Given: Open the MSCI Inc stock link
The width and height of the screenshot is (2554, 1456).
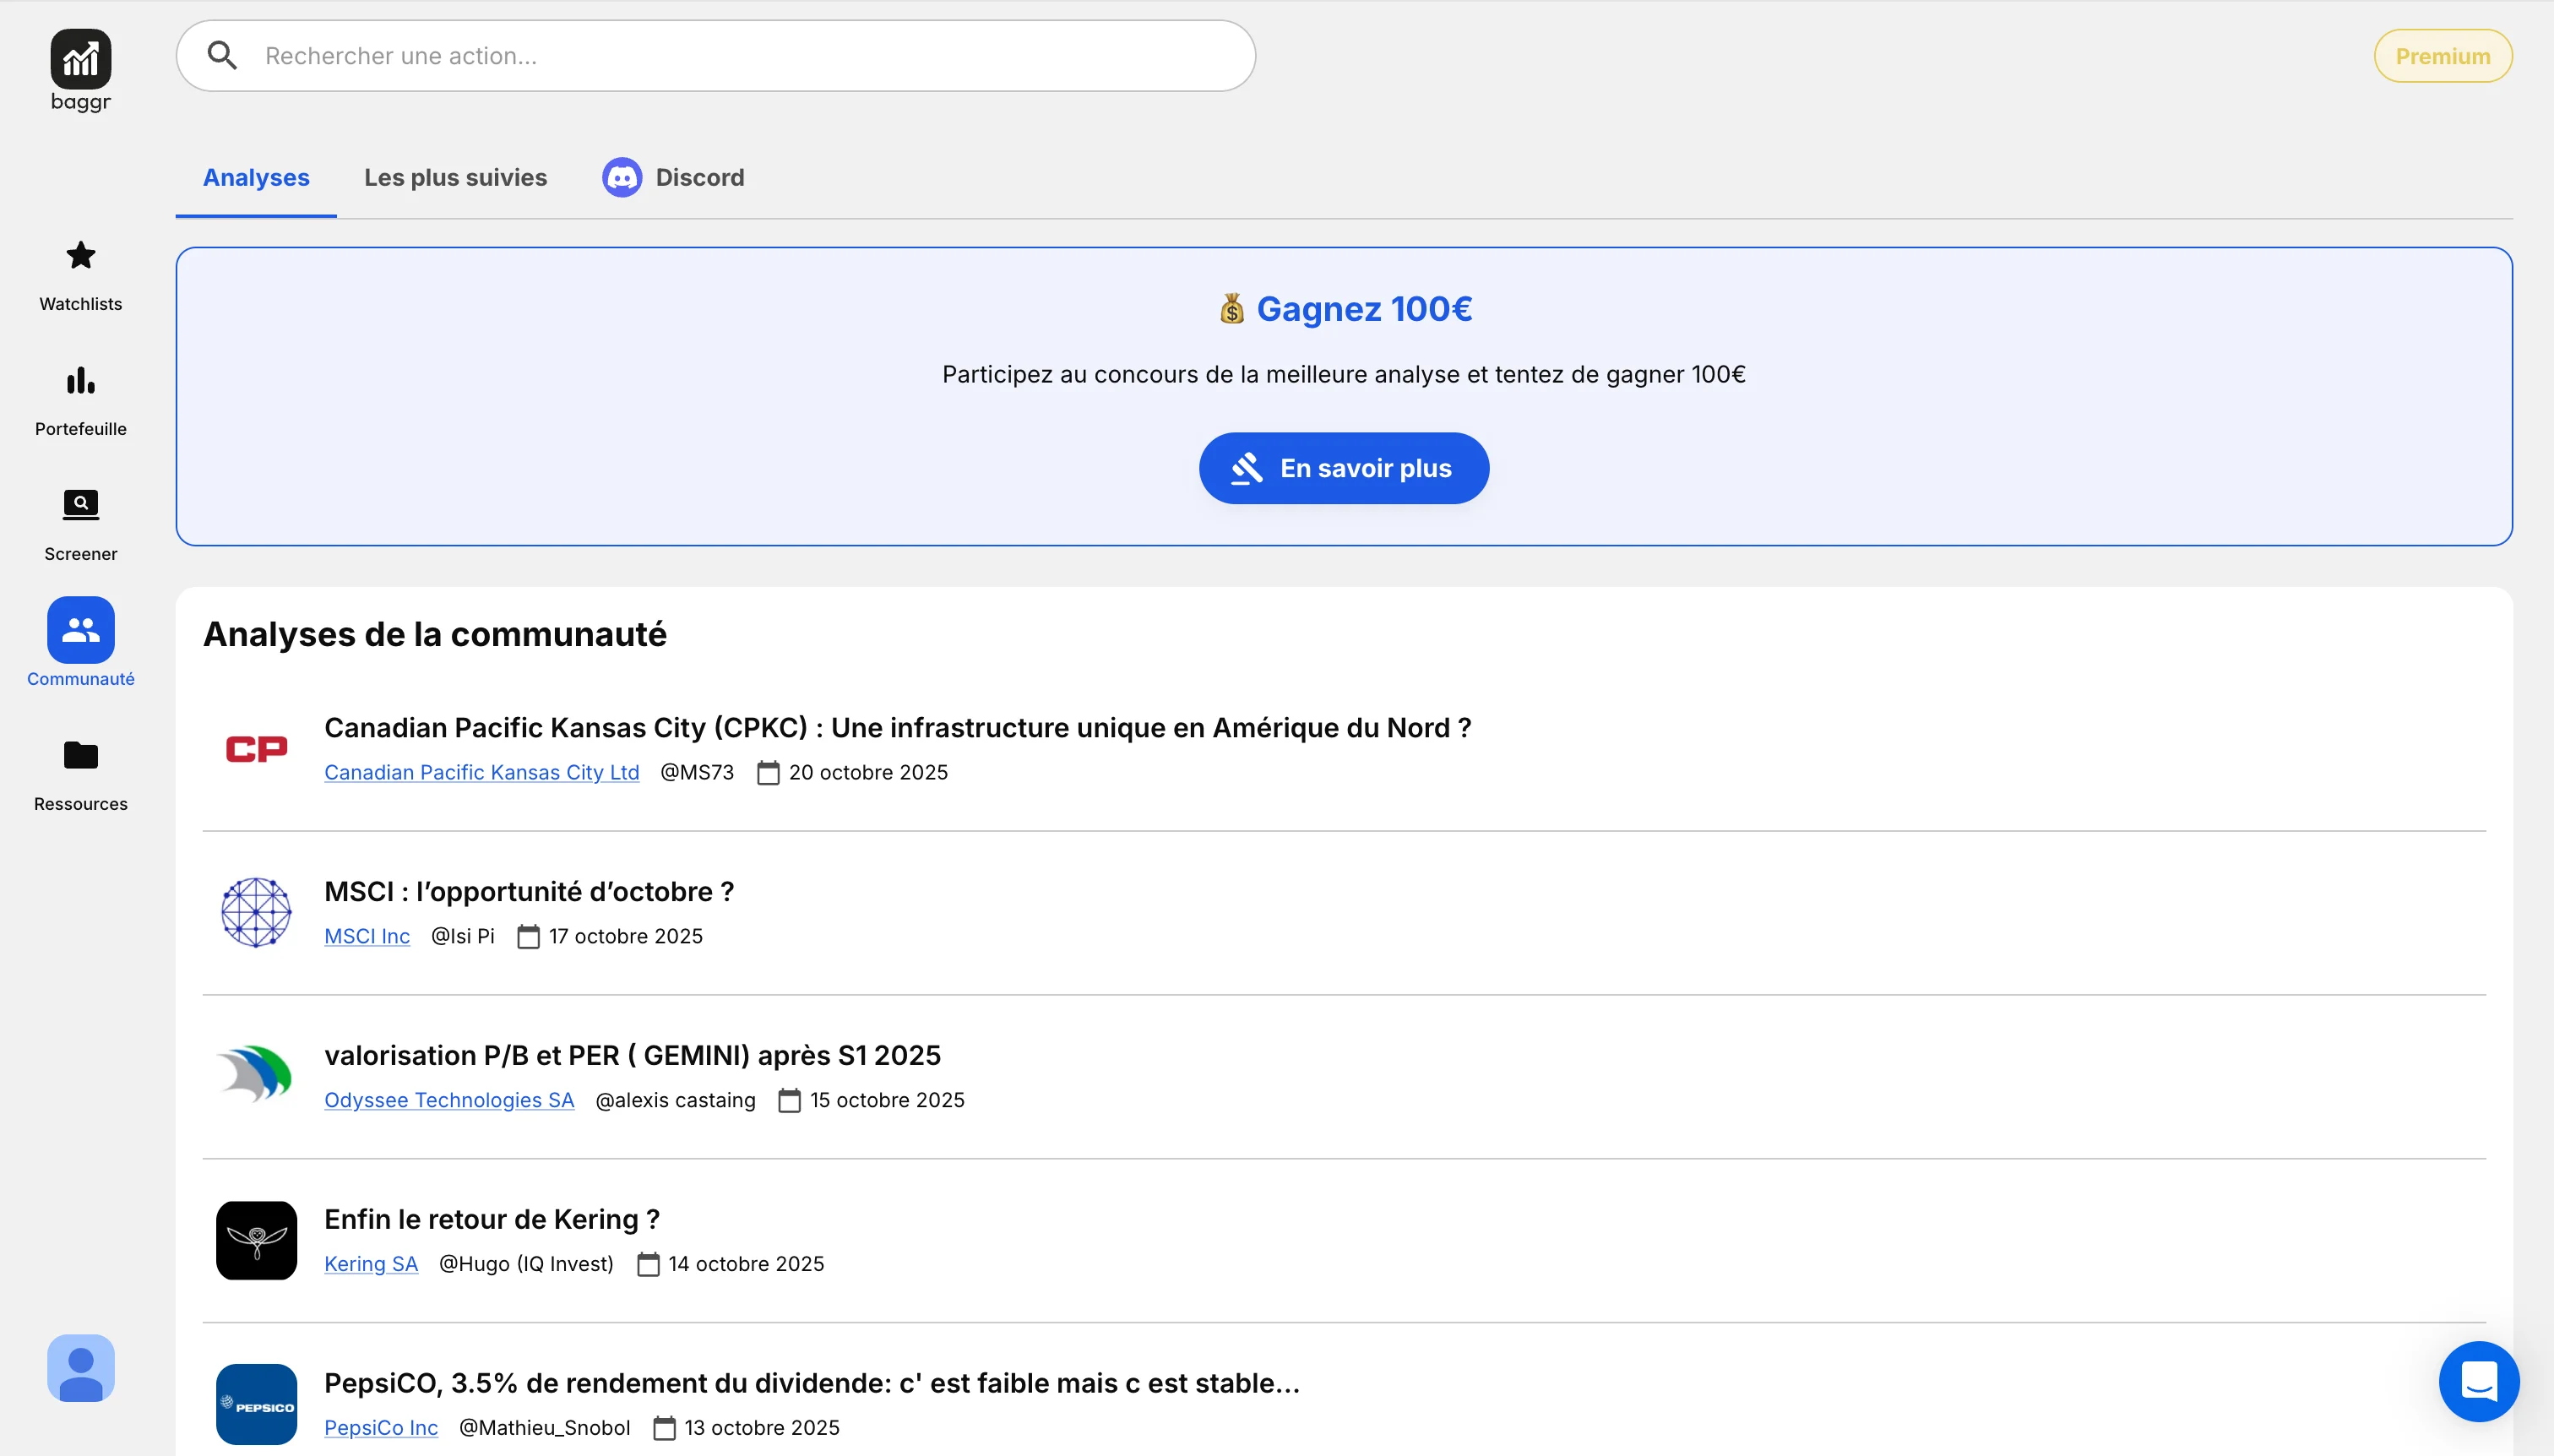Looking at the screenshot, I should (366, 936).
